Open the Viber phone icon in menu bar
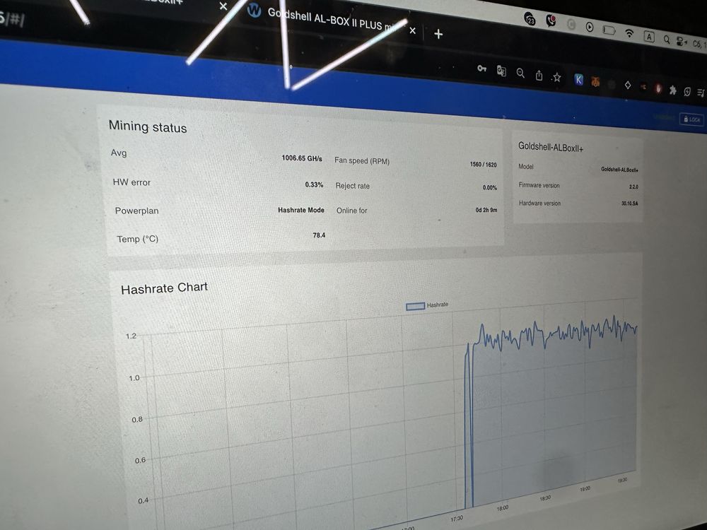The height and width of the screenshot is (530, 707). coord(551,20)
